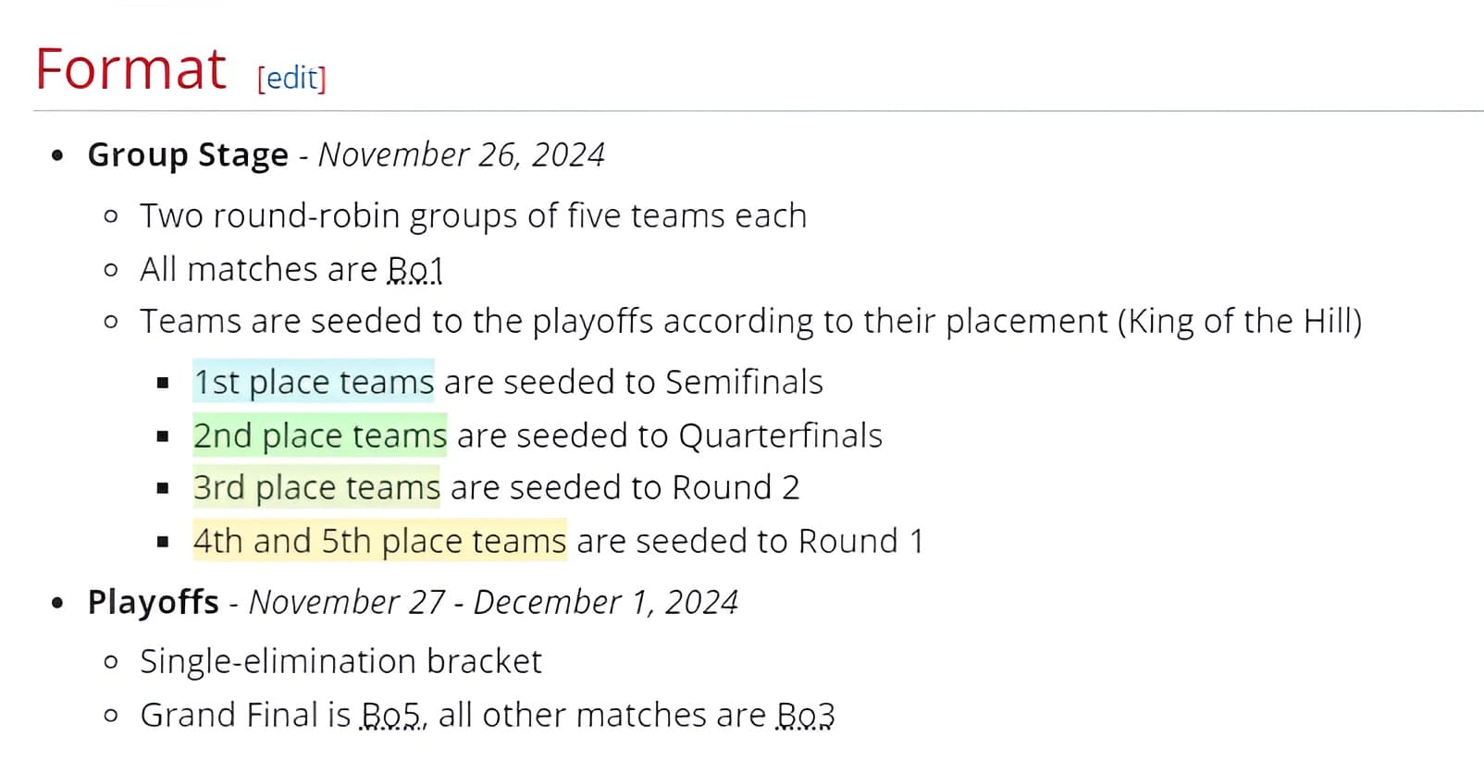Click the Round 1 text
The image size is (1484, 773).
pos(861,541)
